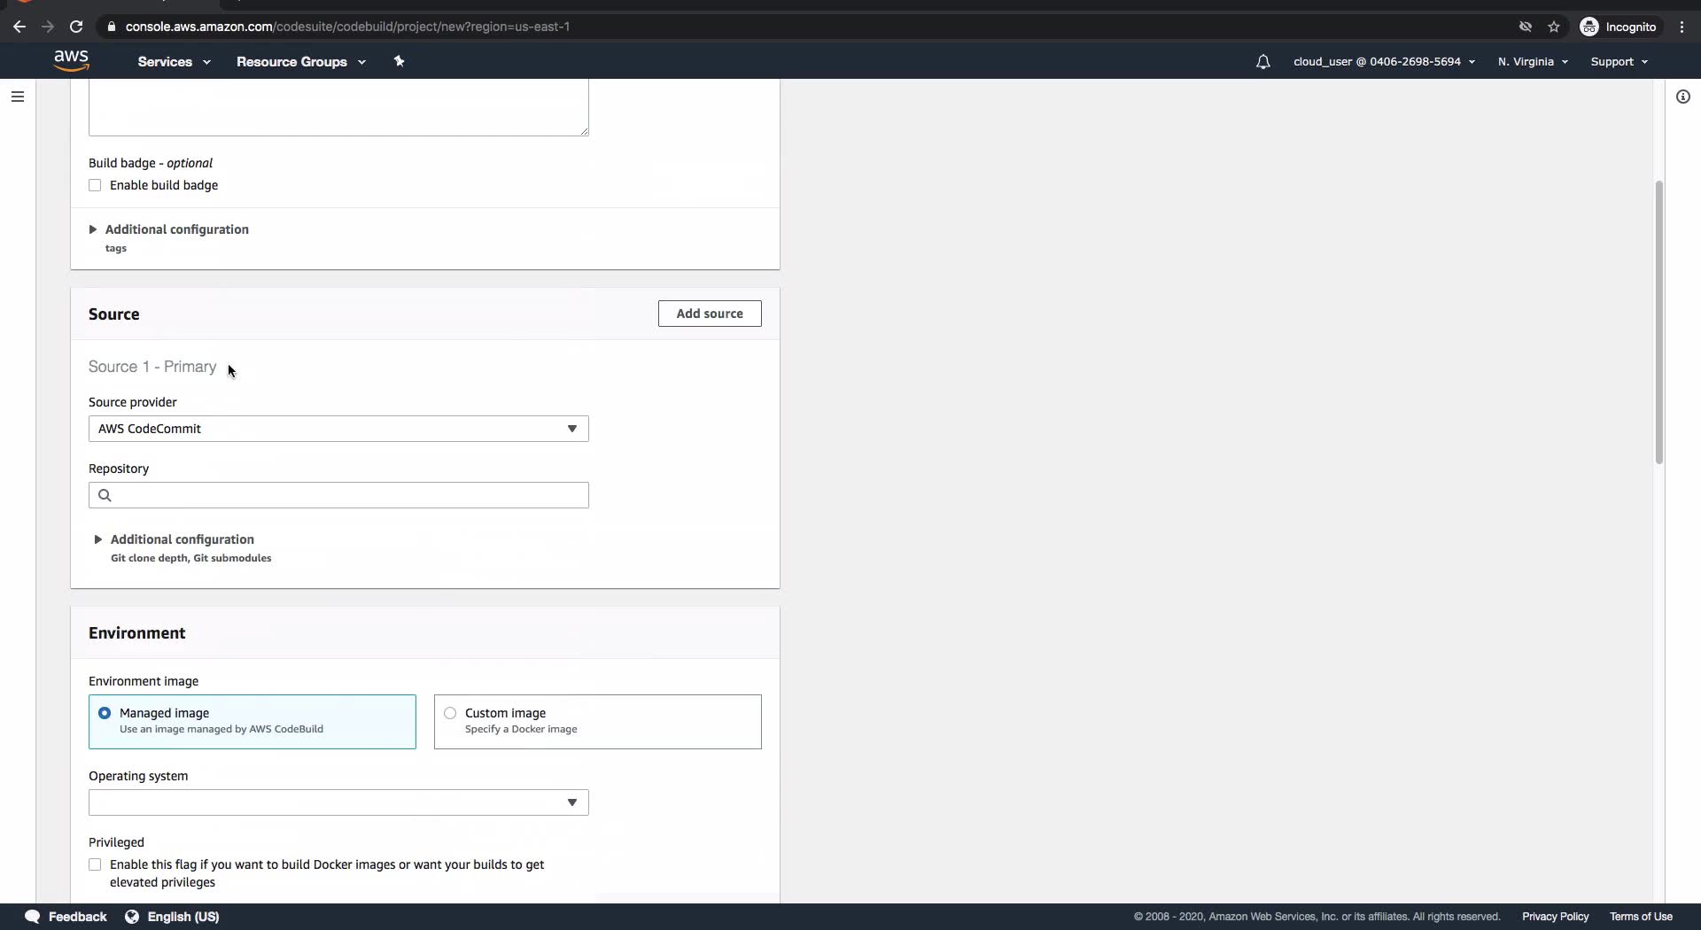The width and height of the screenshot is (1701, 930).
Task: Open the N. Virginia region menu
Action: pos(1533,61)
